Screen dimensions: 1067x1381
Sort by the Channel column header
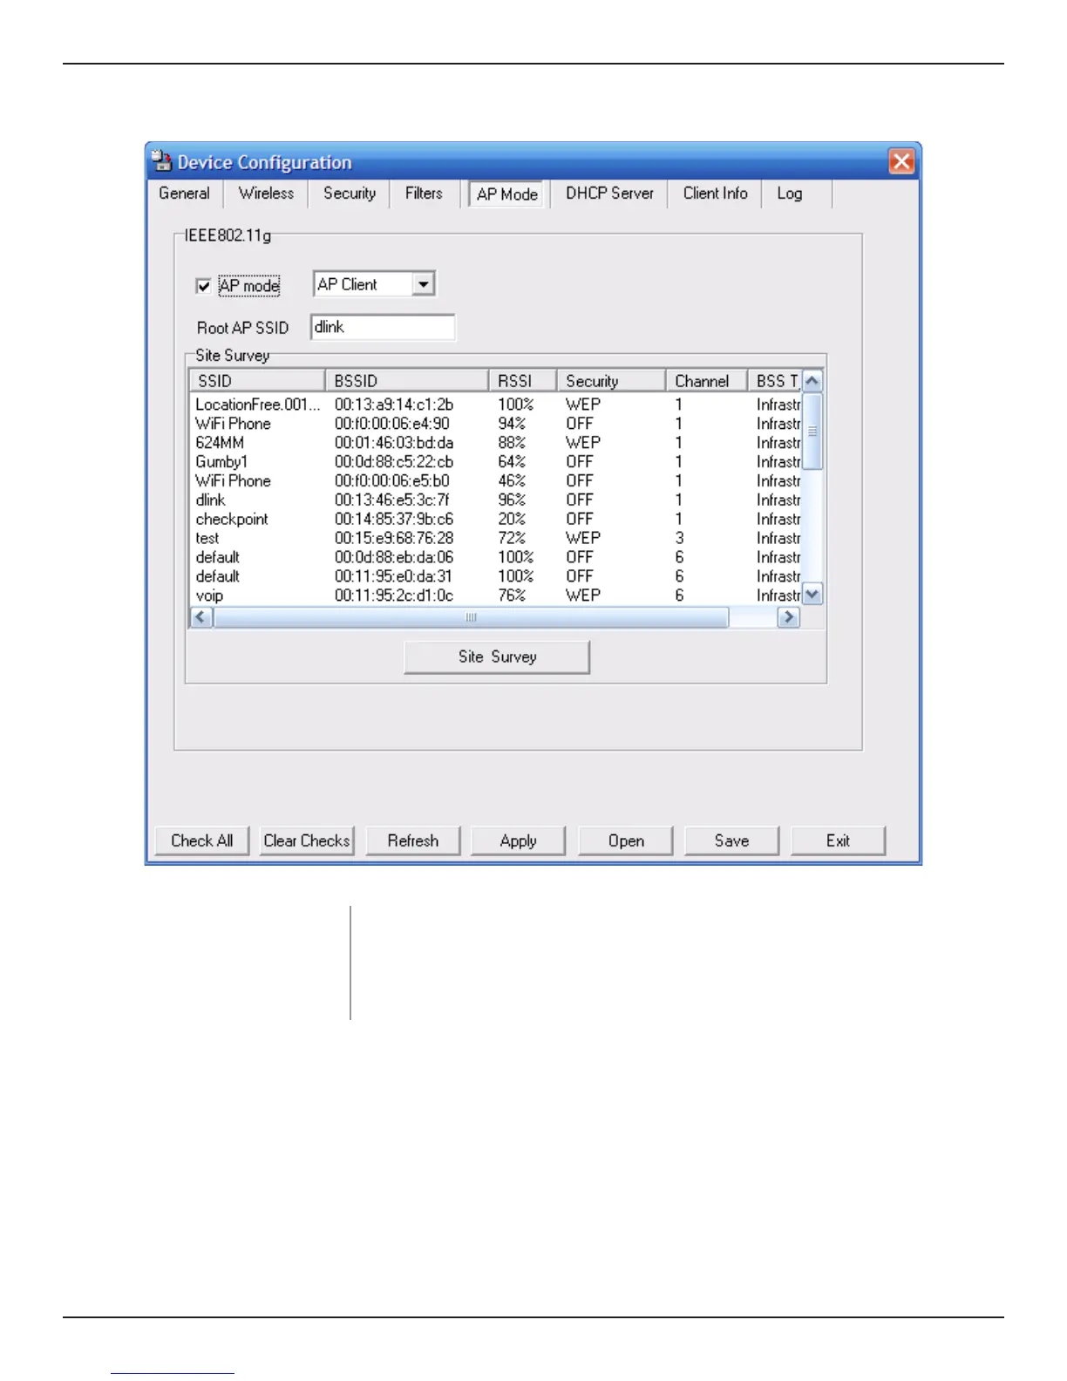pyautogui.click(x=706, y=381)
